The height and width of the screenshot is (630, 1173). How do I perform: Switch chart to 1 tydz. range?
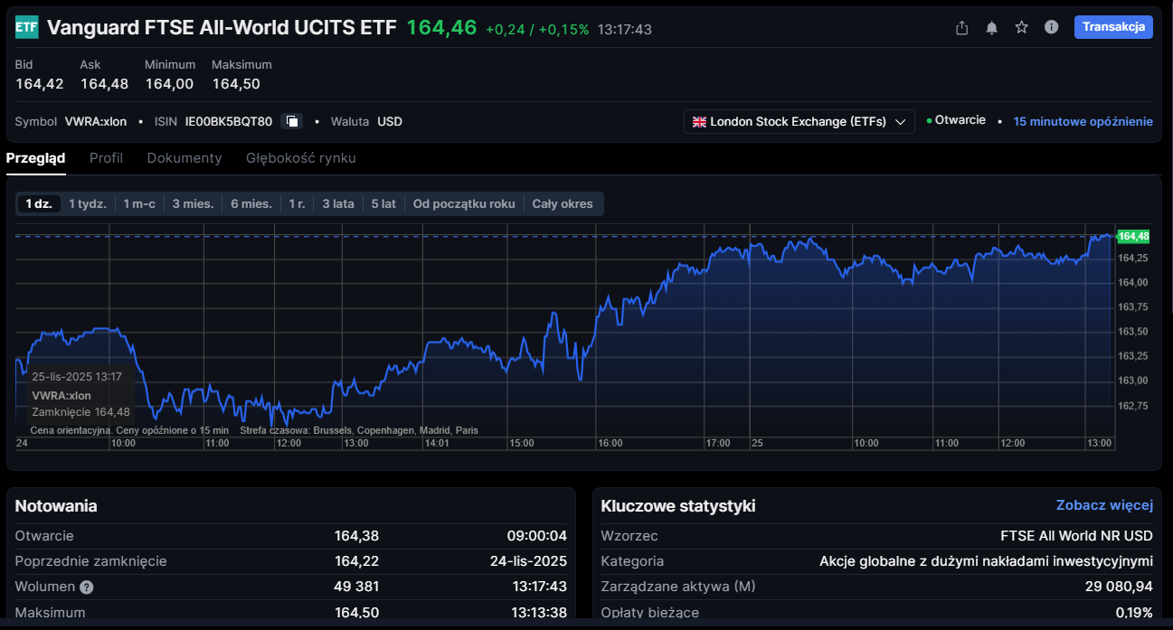[x=88, y=203]
